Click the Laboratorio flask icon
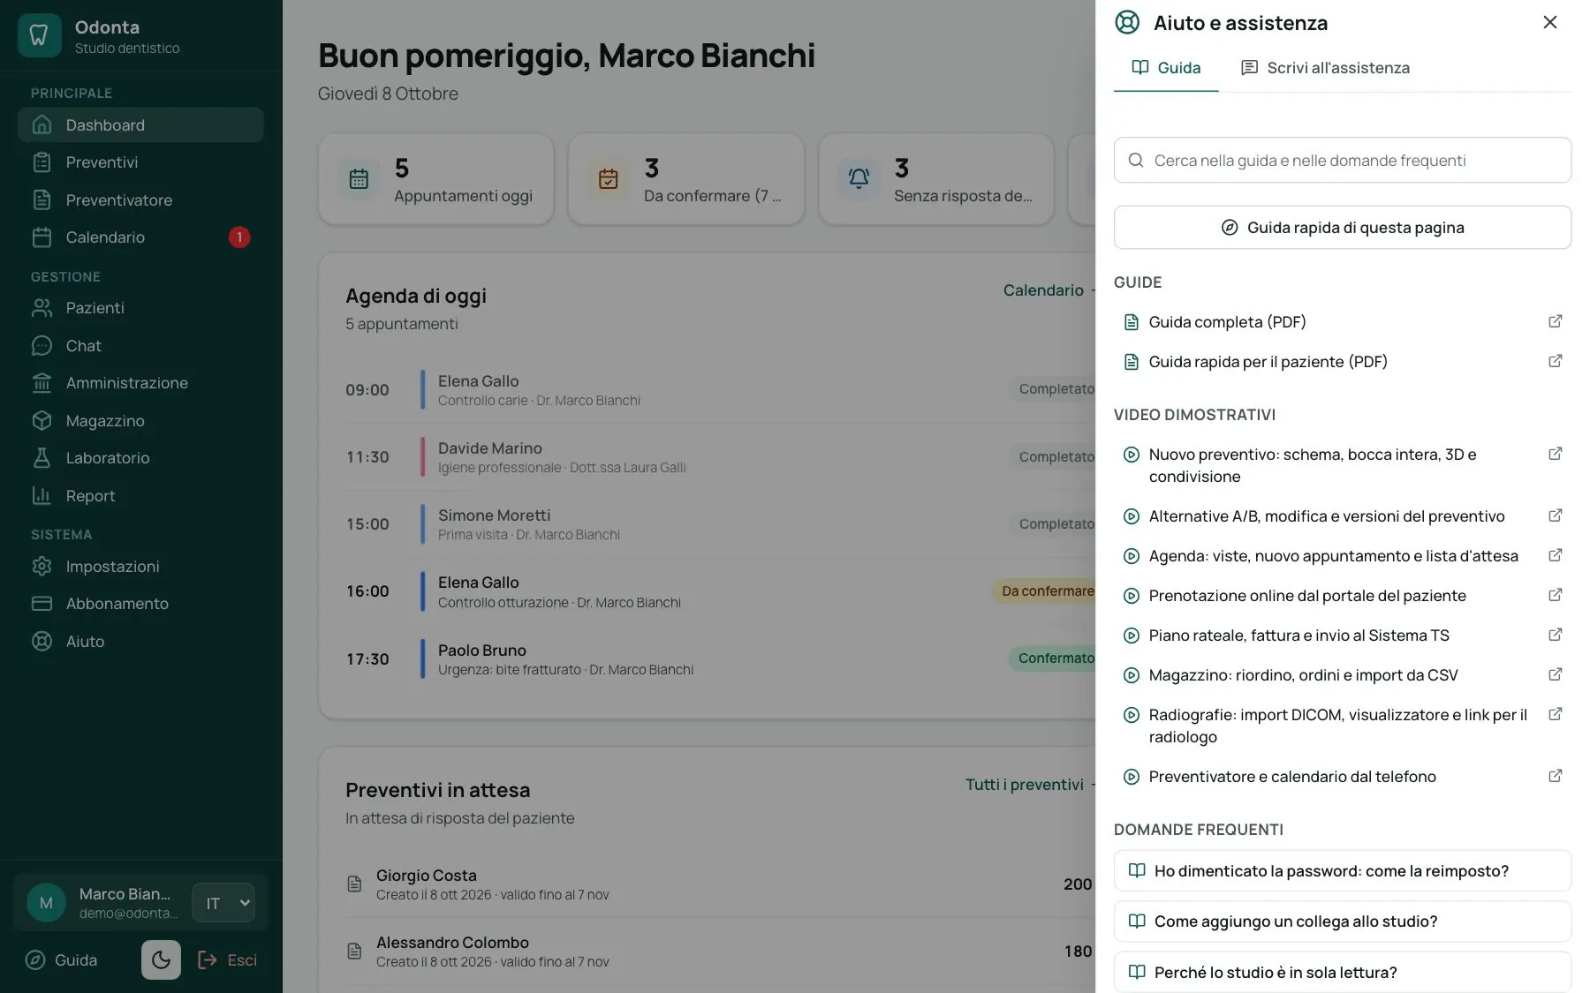Viewport: 1590px width, 993px height. pyautogui.click(x=42, y=458)
